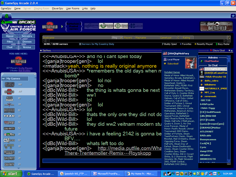This screenshot has width=236, height=177.
Task: Click the Arena navigation button
Action: coord(27,47)
